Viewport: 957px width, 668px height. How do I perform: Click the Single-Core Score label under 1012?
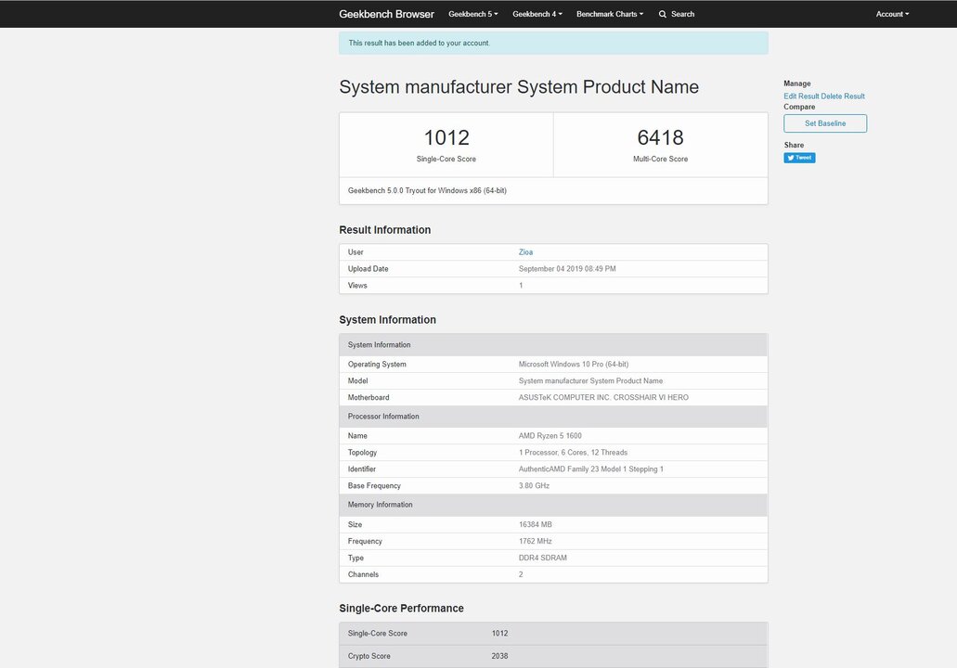(x=446, y=159)
